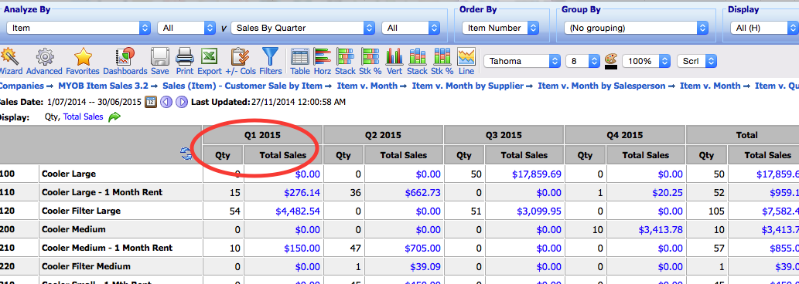The width and height of the screenshot is (799, 284).
Task: Expand the Analyze By Item dropdown
Action: click(x=78, y=28)
